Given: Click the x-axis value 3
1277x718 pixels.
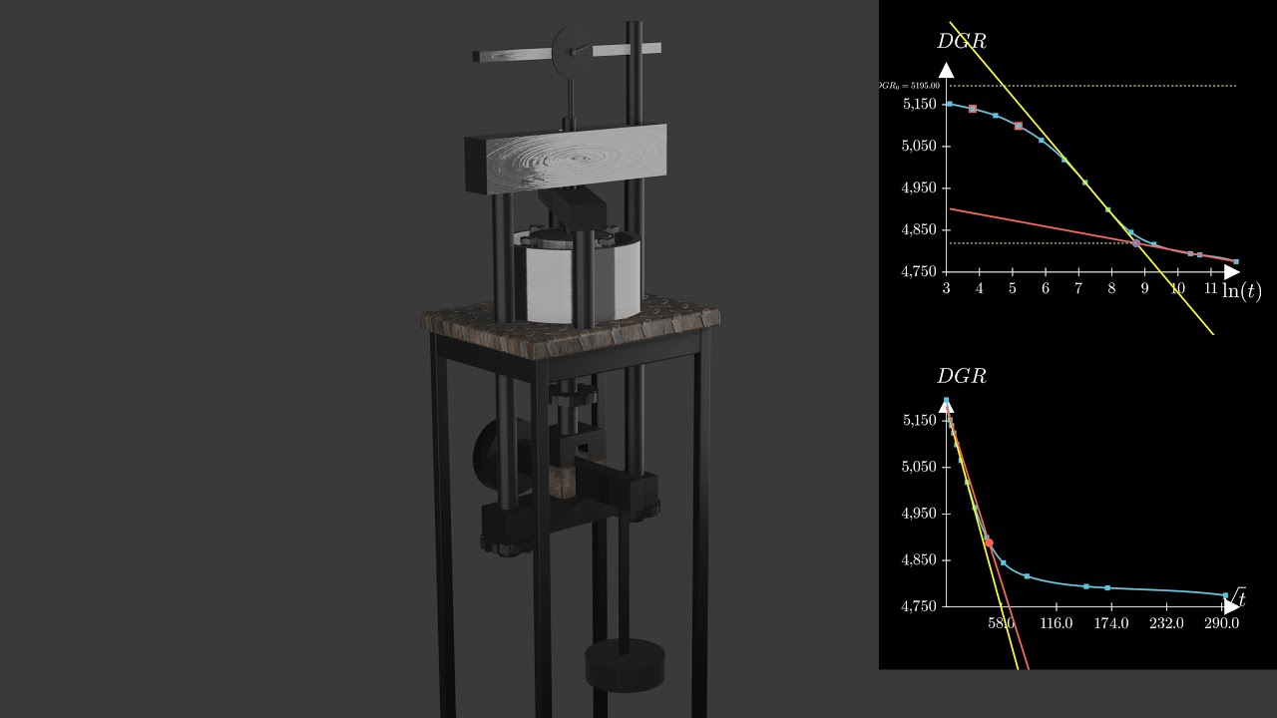Looking at the screenshot, I should pyautogui.click(x=946, y=288).
